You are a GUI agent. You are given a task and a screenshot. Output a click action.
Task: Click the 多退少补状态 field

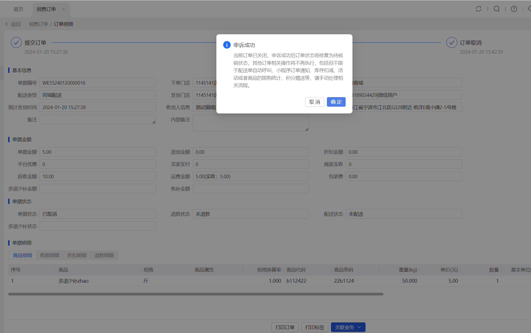pyautogui.click(x=98, y=226)
